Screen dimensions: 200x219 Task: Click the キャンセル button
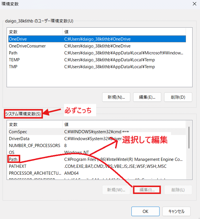(176, 211)
